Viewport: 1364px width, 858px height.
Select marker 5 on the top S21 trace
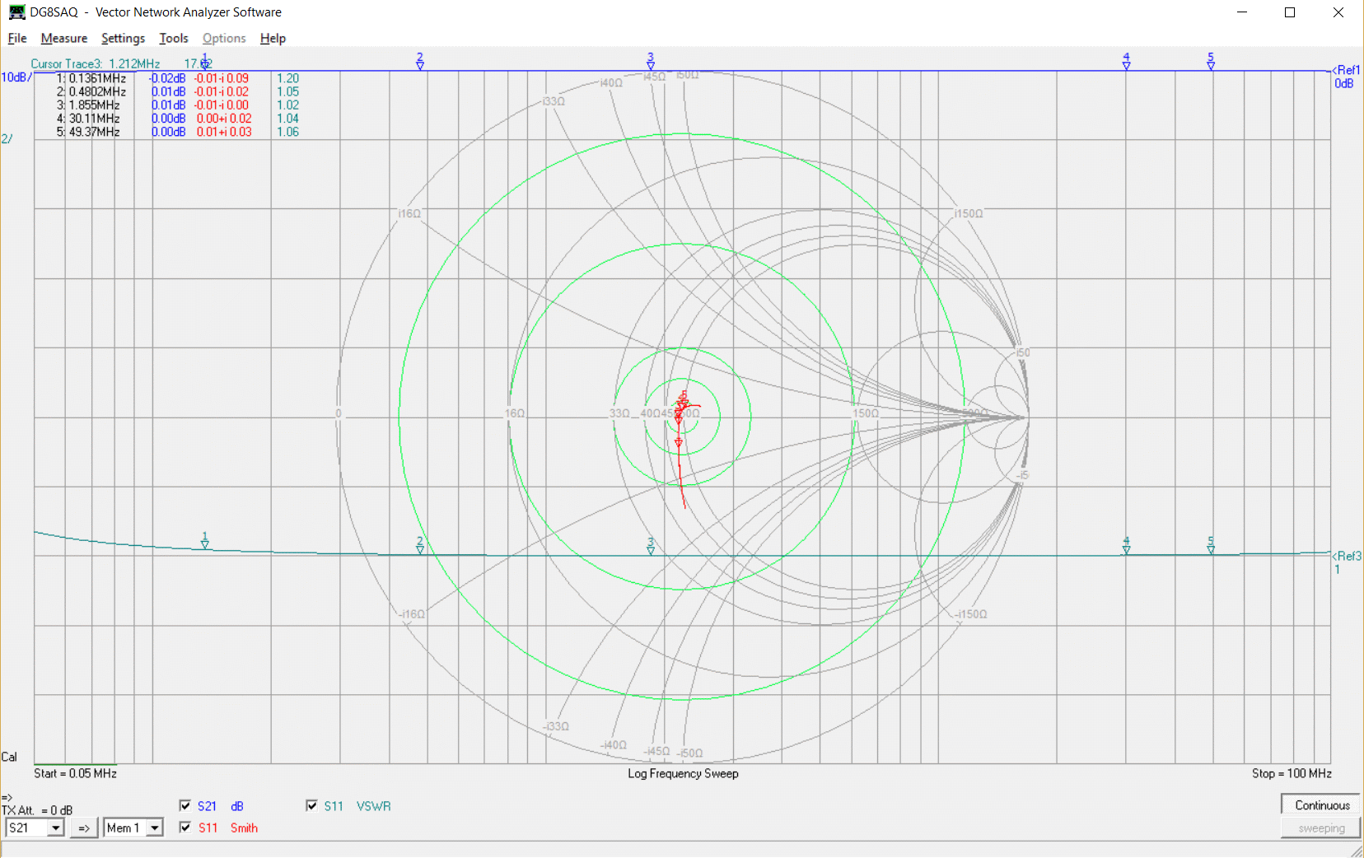(1211, 62)
